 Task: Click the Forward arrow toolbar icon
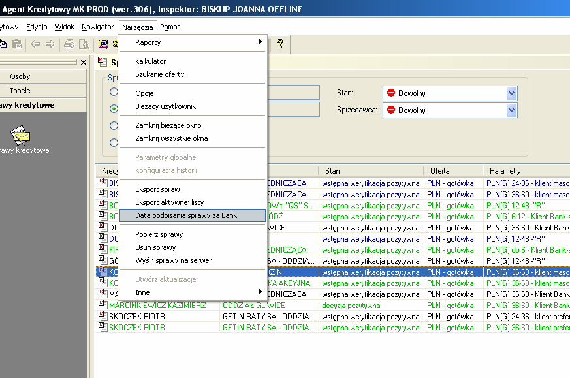click(x=50, y=44)
